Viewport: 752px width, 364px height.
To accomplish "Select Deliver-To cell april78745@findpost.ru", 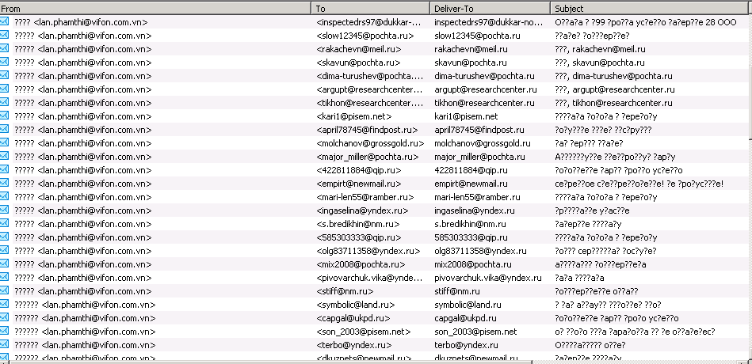I will pyautogui.click(x=479, y=130).
